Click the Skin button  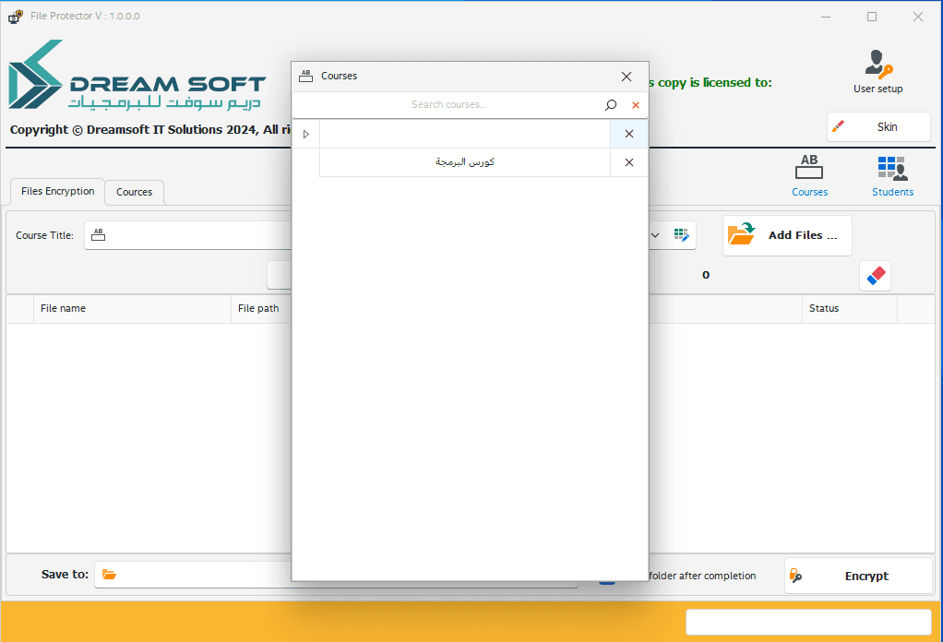[x=878, y=127]
